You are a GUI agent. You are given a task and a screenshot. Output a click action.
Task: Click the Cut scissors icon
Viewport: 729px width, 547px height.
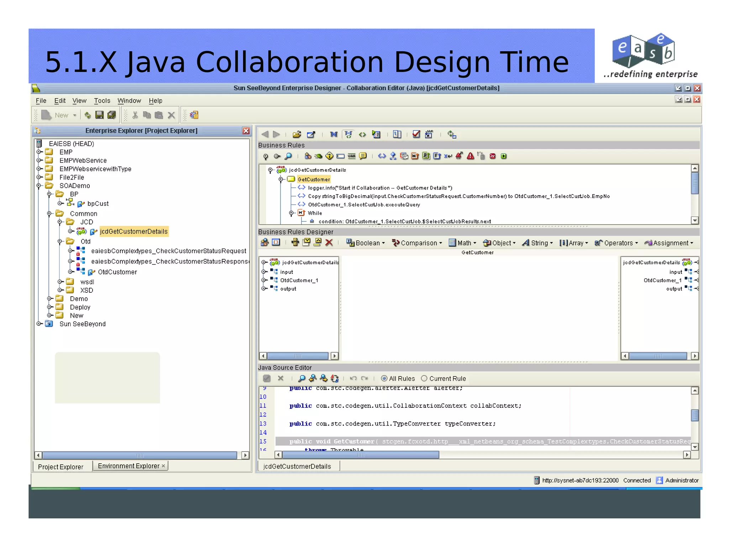pos(135,115)
